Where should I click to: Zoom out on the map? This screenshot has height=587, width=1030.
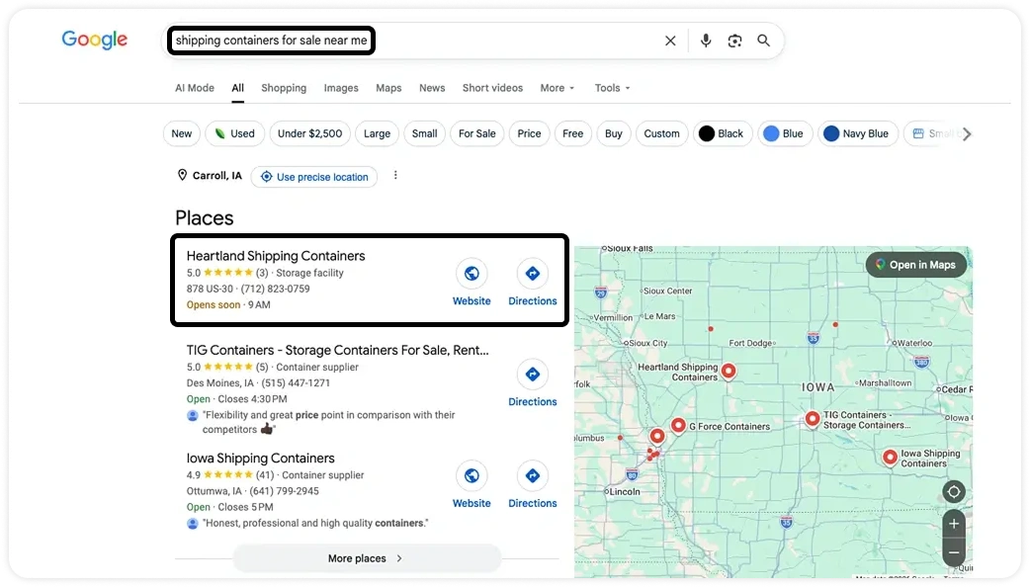click(x=954, y=552)
